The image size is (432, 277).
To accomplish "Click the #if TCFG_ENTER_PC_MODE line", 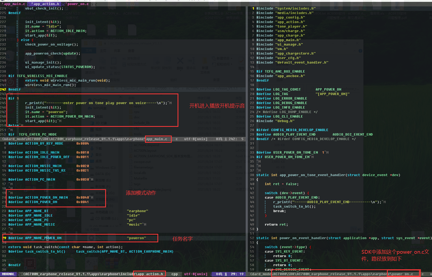I will [33, 135].
